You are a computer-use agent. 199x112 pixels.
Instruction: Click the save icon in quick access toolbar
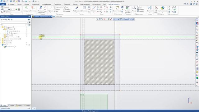click(19, 1)
